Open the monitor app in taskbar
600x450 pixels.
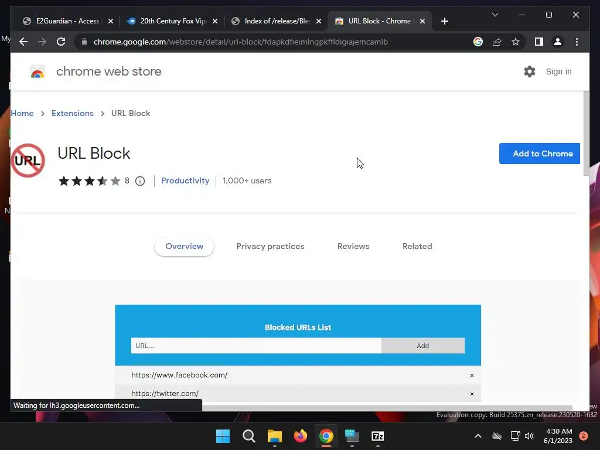click(352, 436)
